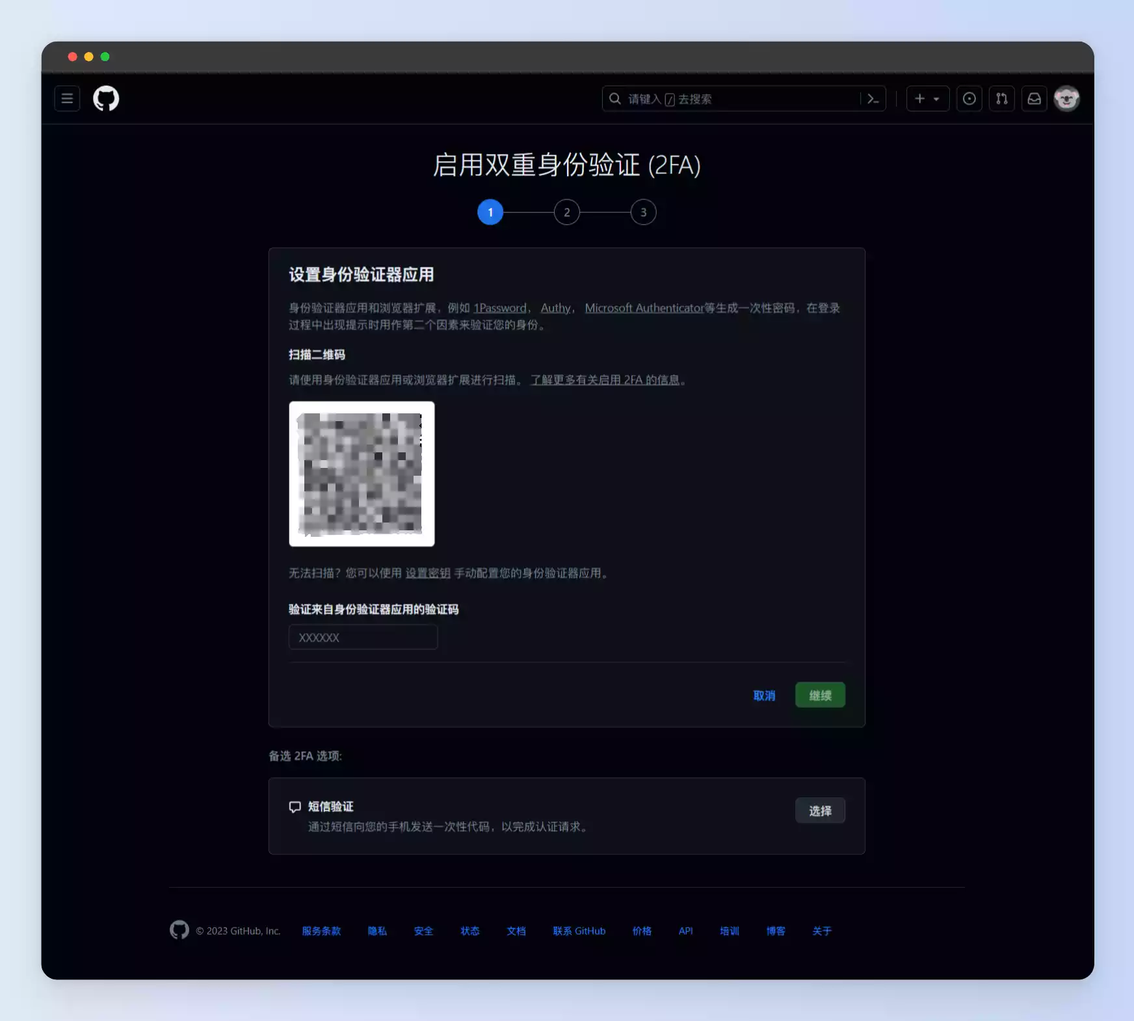Open user avatar menu

point(1067,99)
